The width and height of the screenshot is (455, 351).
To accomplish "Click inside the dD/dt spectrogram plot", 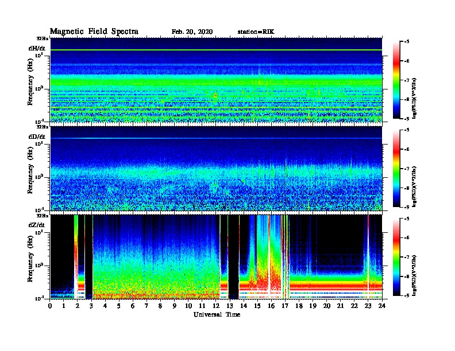I will pos(216,169).
